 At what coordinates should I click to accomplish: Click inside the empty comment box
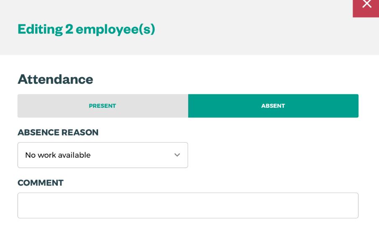[188, 205]
